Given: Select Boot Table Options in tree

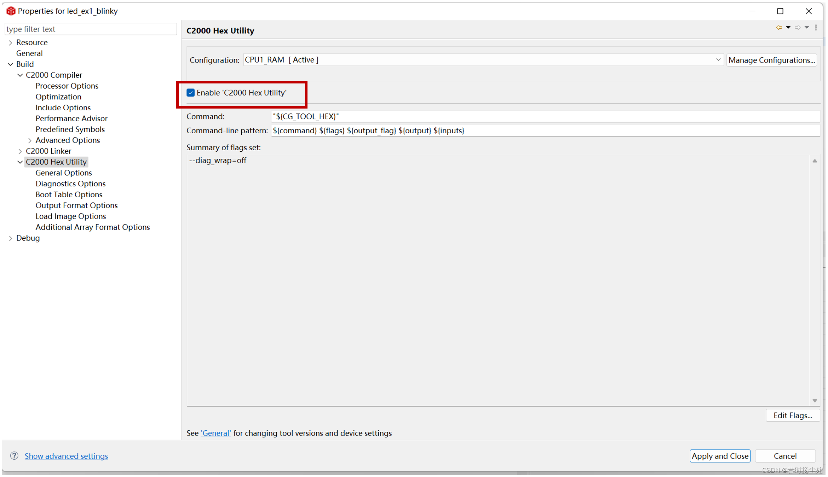Looking at the screenshot, I should tap(69, 194).
